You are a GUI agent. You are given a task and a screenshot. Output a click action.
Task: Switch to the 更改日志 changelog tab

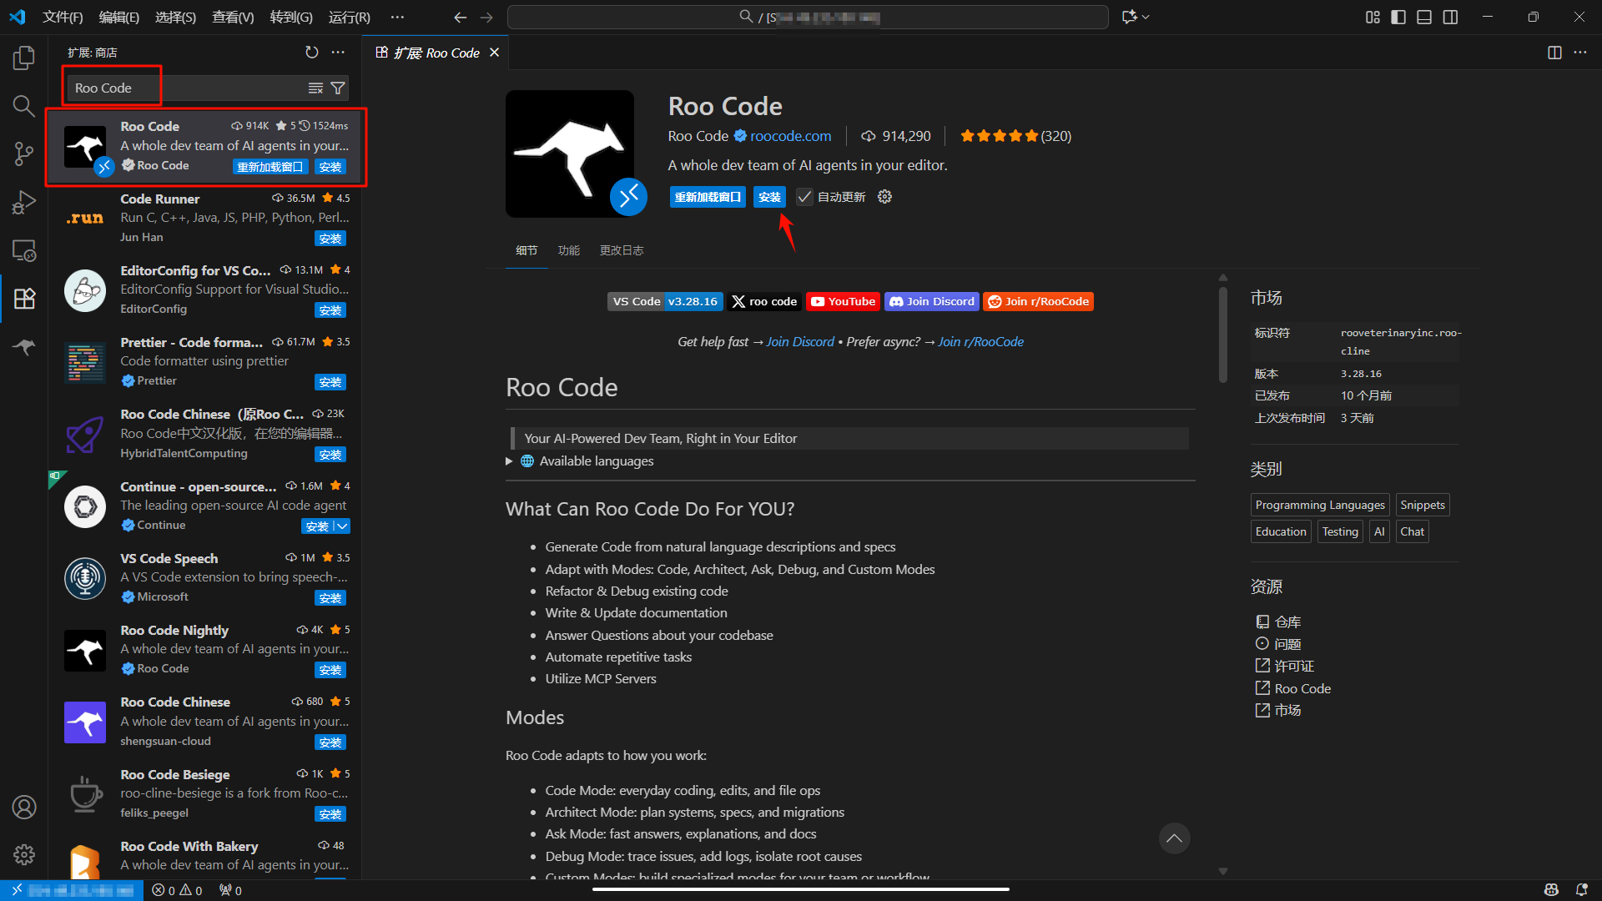click(x=621, y=250)
